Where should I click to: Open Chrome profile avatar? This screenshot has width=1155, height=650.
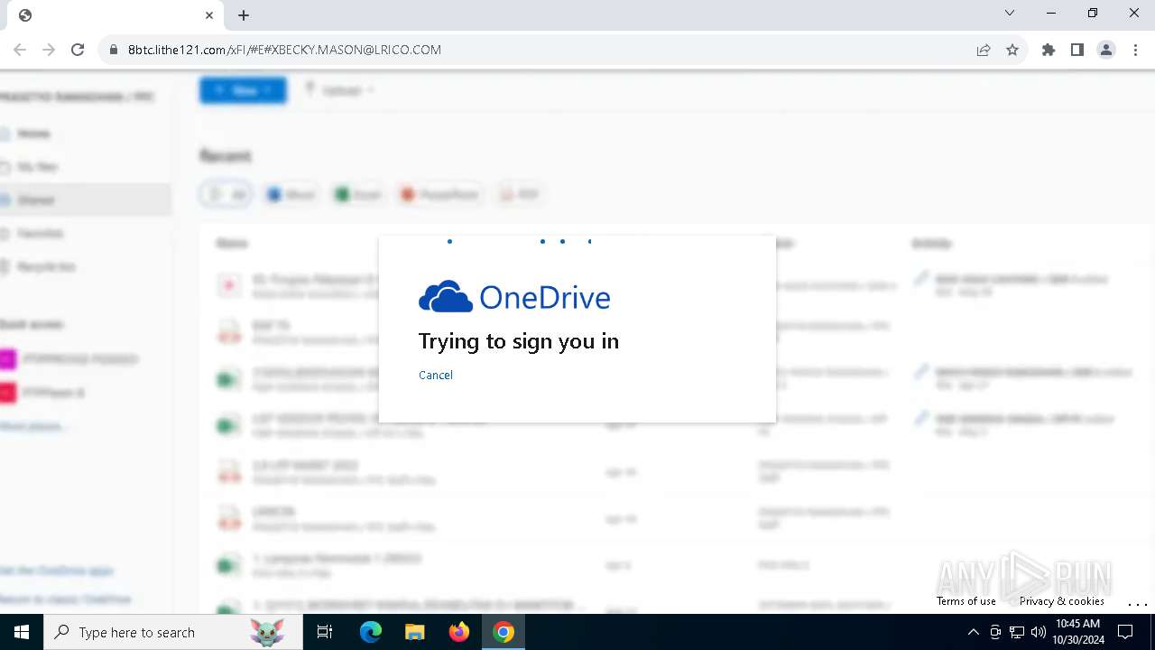(1106, 50)
